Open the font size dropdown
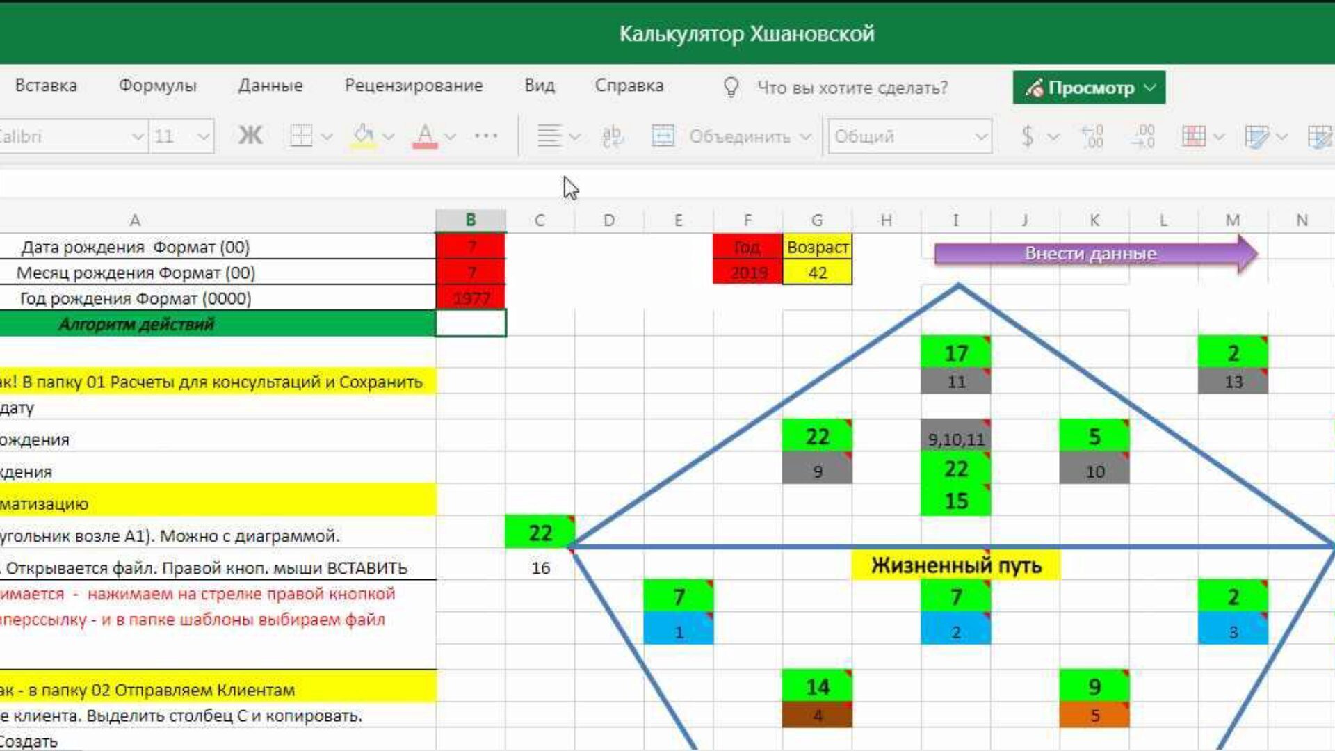 (203, 136)
